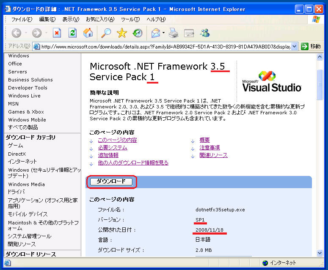Refresh the page with the green arrows icon
Viewport: 328px width, 270px height.
coord(73,33)
